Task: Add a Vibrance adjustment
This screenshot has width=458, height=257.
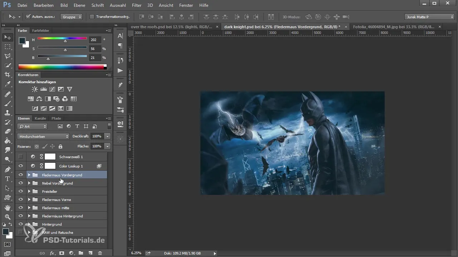Action: (x=70, y=89)
